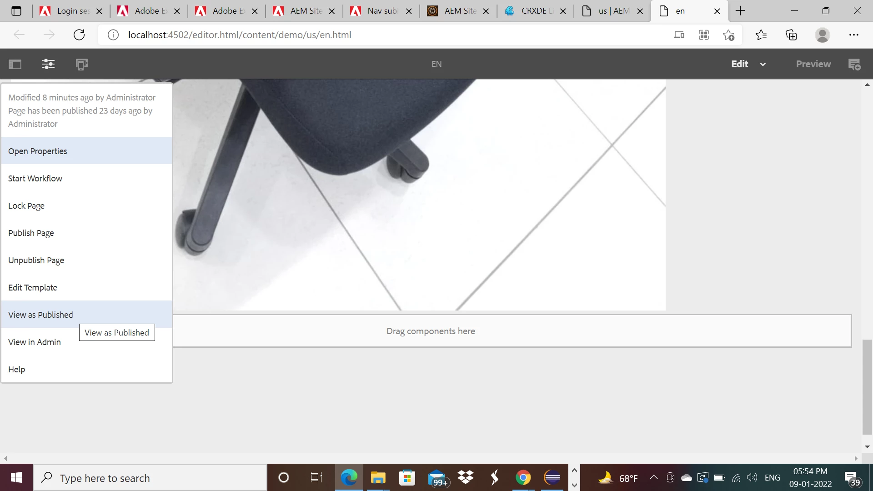
Task: Refresh the browser page
Action: (79, 35)
